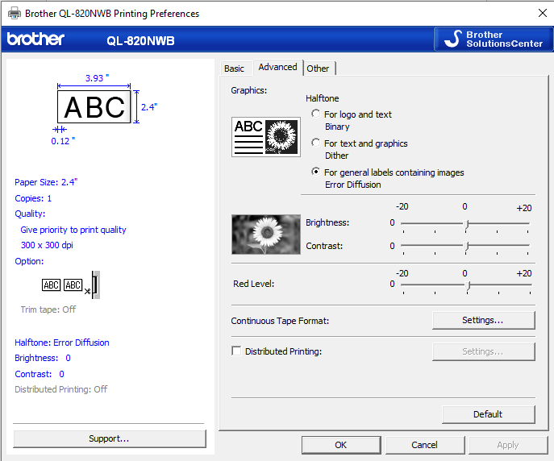The width and height of the screenshot is (554, 461).
Task: Click the ABC label size preview
Action: click(x=94, y=106)
